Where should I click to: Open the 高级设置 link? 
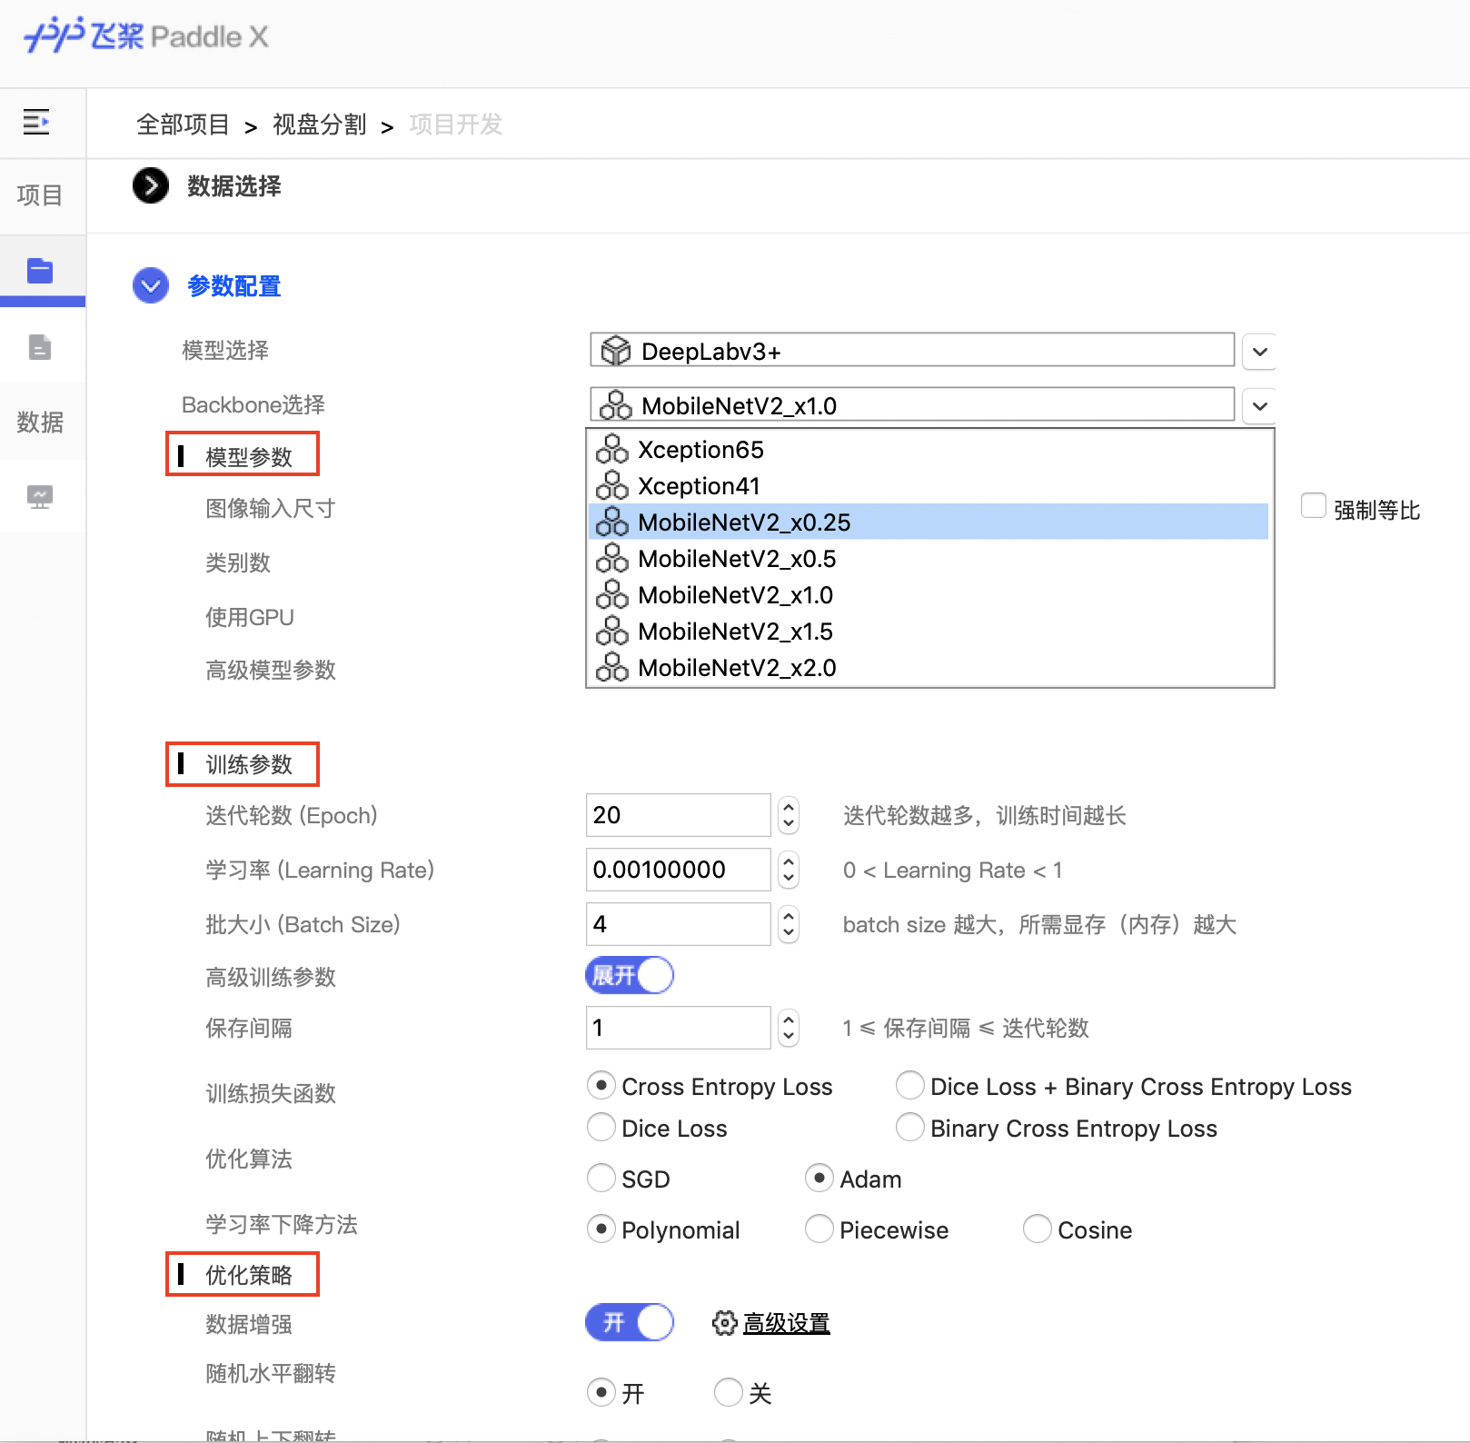click(x=786, y=1324)
